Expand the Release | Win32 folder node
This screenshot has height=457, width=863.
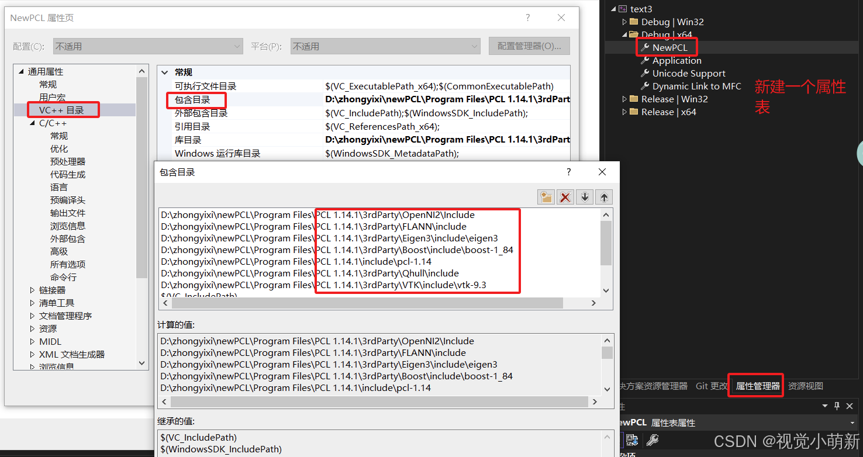pyautogui.click(x=626, y=99)
